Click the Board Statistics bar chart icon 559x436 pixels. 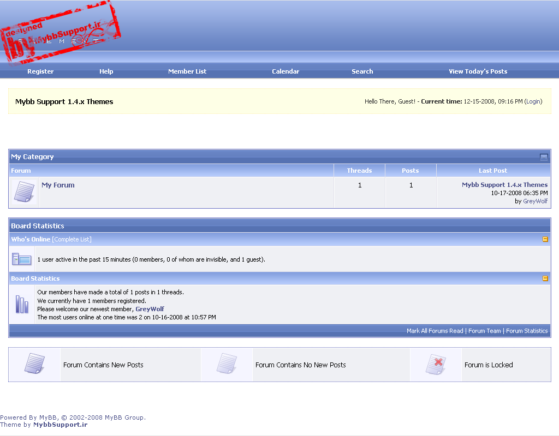point(22,304)
